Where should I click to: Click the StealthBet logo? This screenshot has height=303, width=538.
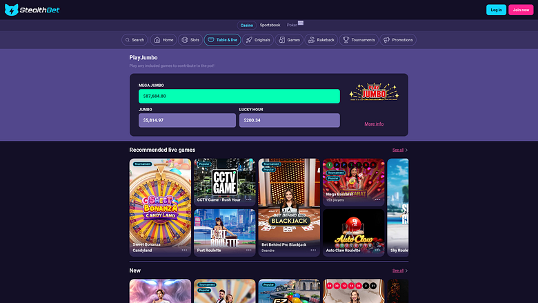(32, 10)
